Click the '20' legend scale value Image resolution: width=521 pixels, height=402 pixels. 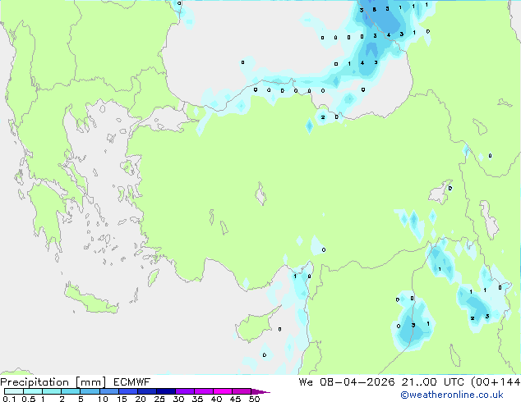(x=141, y=399)
